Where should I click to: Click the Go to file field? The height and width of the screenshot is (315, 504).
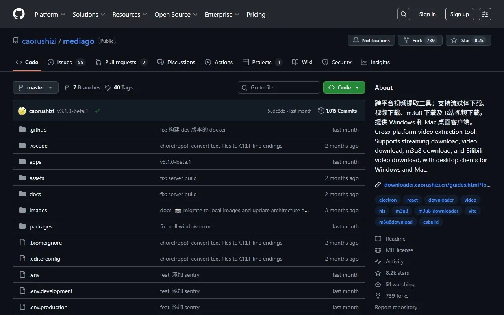(x=279, y=87)
